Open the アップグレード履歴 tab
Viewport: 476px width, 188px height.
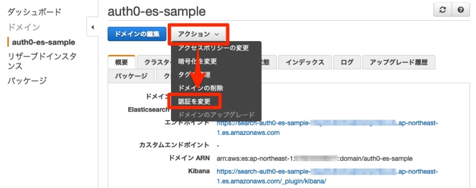pyautogui.click(x=399, y=63)
